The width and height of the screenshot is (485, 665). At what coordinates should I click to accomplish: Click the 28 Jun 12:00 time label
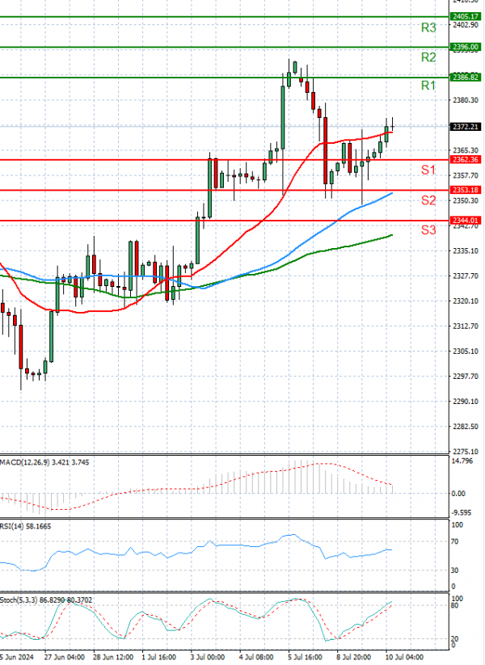coord(113,658)
